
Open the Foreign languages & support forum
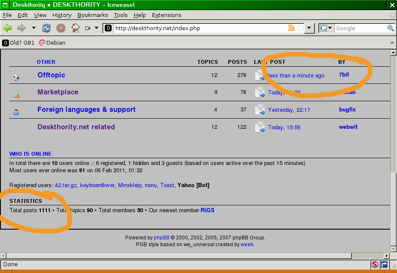[x=86, y=110]
